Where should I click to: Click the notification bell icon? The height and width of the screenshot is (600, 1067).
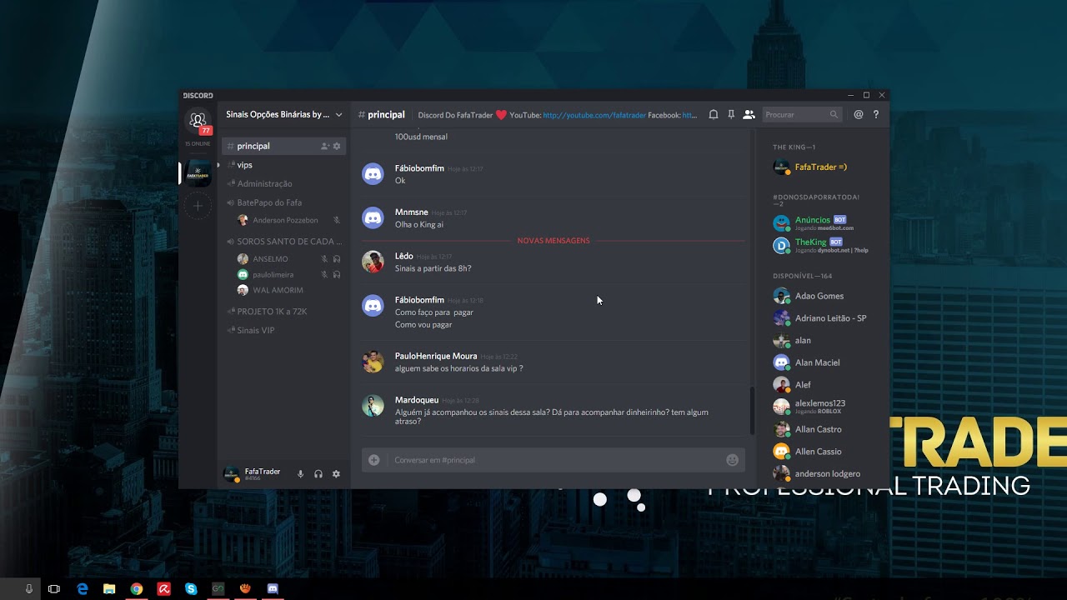coord(714,114)
